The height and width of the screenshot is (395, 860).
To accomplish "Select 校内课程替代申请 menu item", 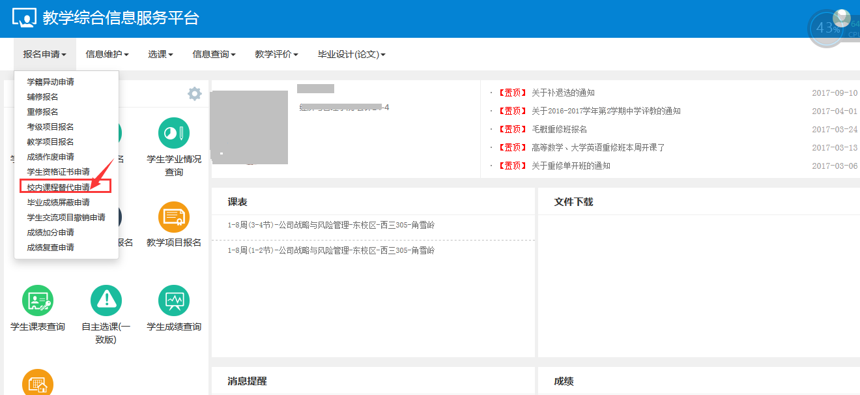I will tap(59, 187).
